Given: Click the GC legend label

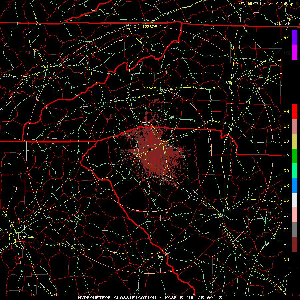Looking at the screenshot, I should (x=286, y=230).
